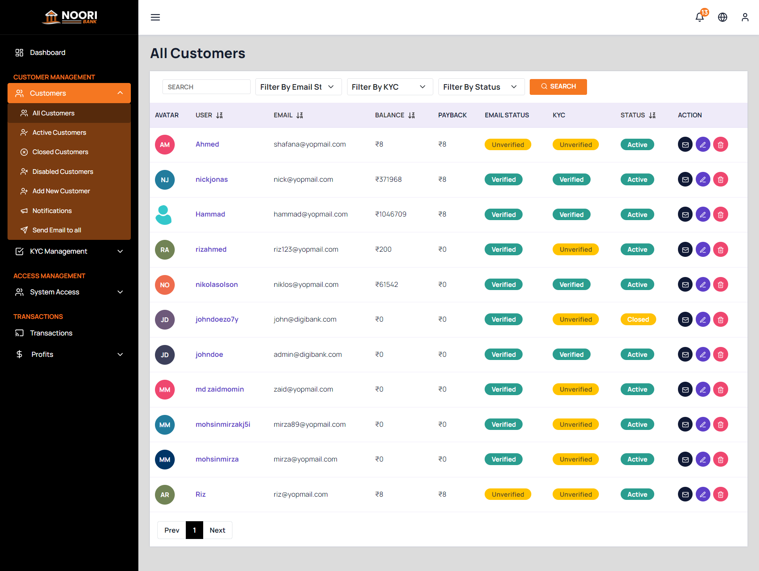The image size is (759, 571).
Task: Select Closed Customers in the sidebar
Action: click(60, 152)
